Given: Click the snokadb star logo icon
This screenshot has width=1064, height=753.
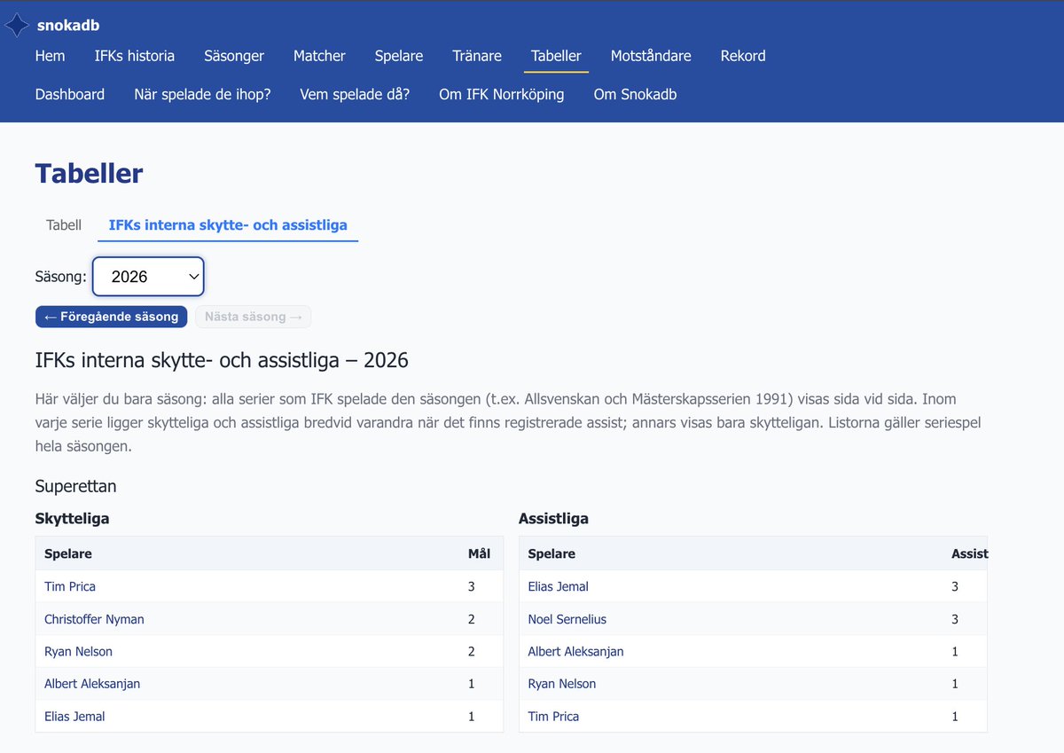Looking at the screenshot, I should point(17,26).
